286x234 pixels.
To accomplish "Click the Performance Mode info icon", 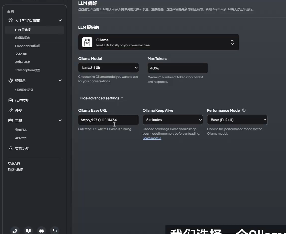I will click(244, 110).
